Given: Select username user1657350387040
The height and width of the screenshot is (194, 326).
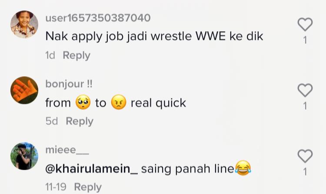Looking at the screenshot, I should 98,18.
